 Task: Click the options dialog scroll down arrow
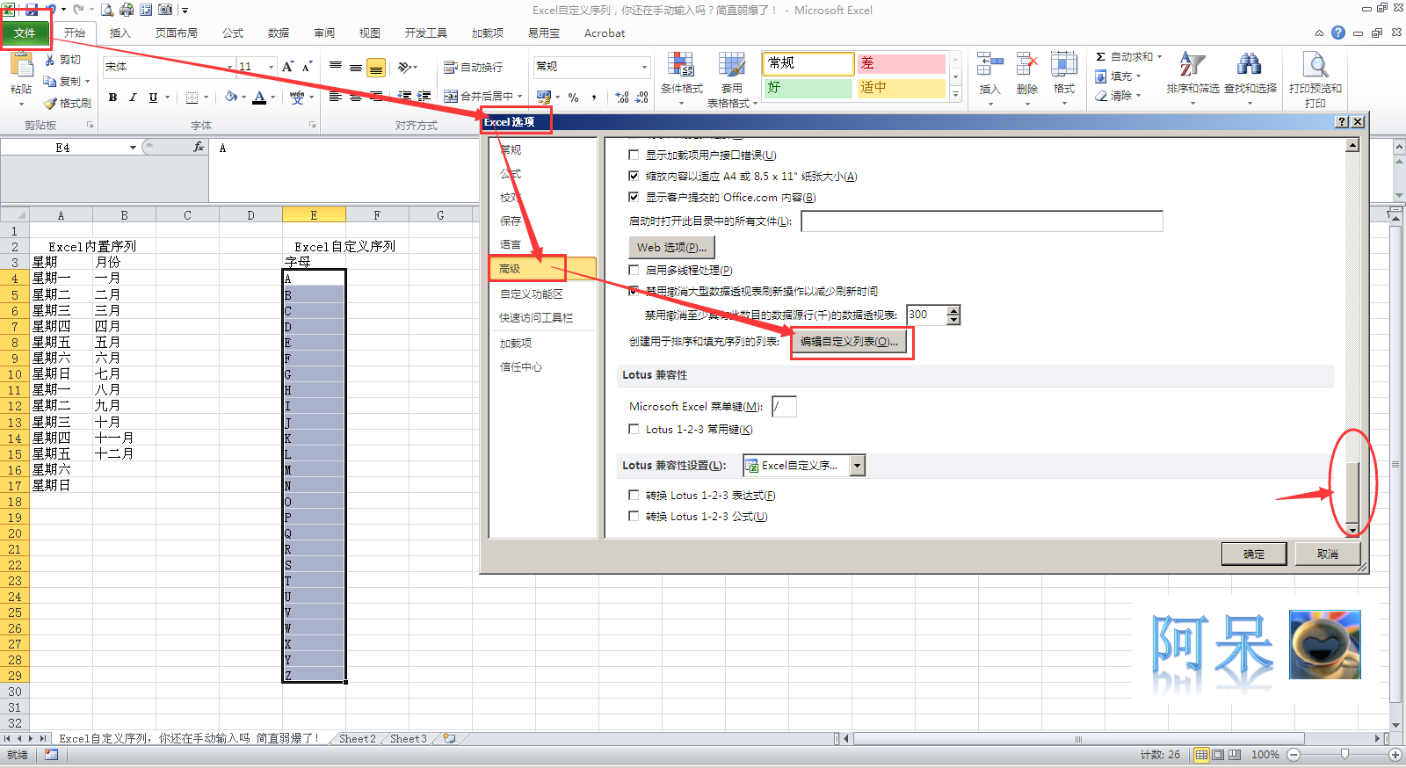(1352, 529)
